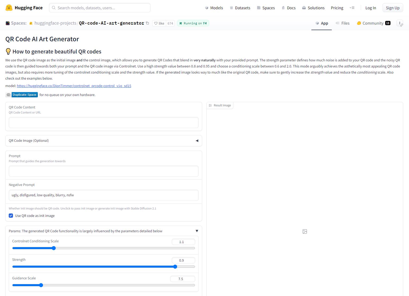Go to the Pricing page

click(x=337, y=8)
